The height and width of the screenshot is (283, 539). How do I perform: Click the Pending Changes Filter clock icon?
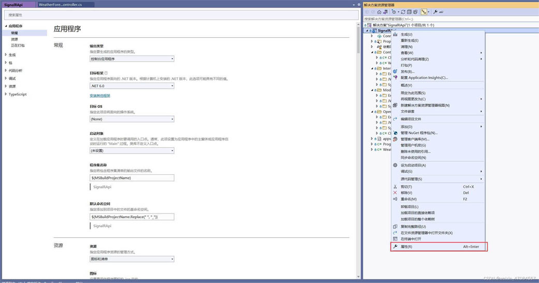click(x=394, y=12)
